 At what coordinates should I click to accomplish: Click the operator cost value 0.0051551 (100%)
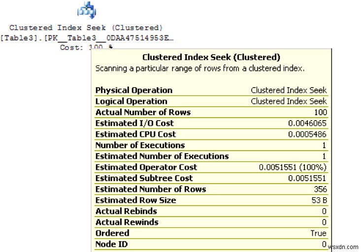[x=293, y=167]
